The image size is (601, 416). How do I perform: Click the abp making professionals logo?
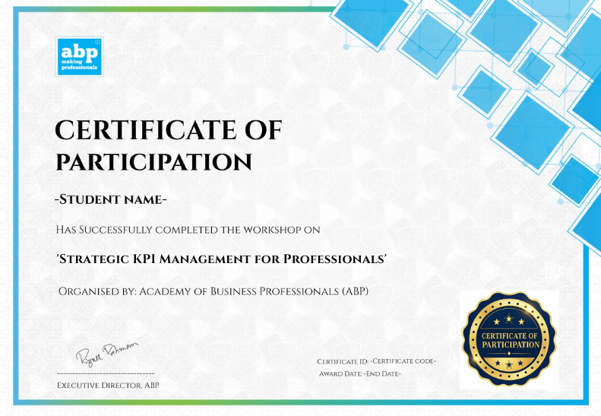point(80,56)
